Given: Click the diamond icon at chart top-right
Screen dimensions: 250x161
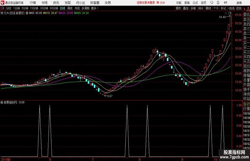Looking at the screenshot, I should click(226, 13).
